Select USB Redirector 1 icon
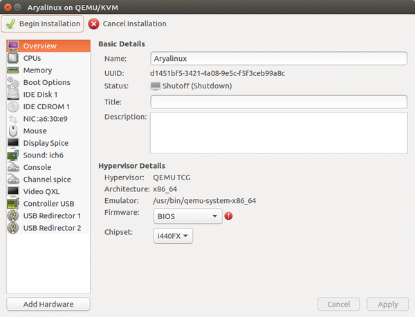This screenshot has height=317, width=415. (x=13, y=216)
